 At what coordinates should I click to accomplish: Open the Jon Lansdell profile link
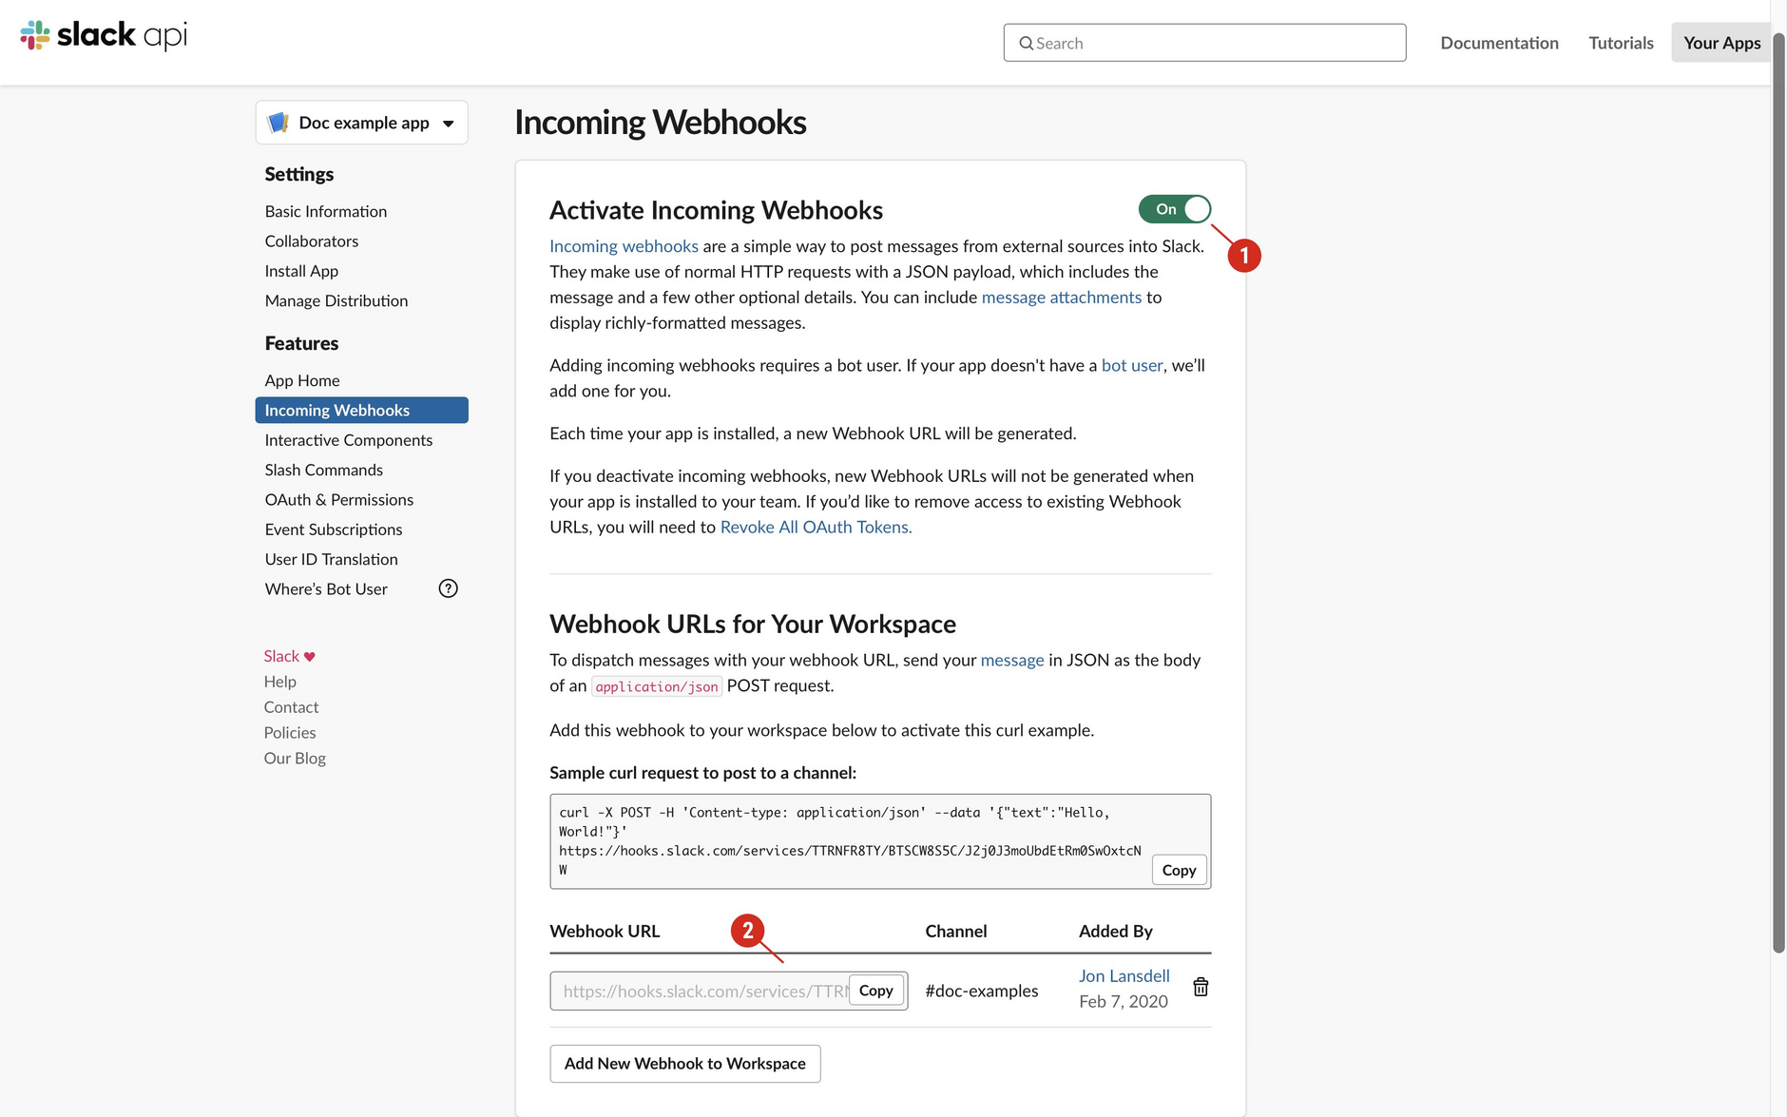(1124, 976)
